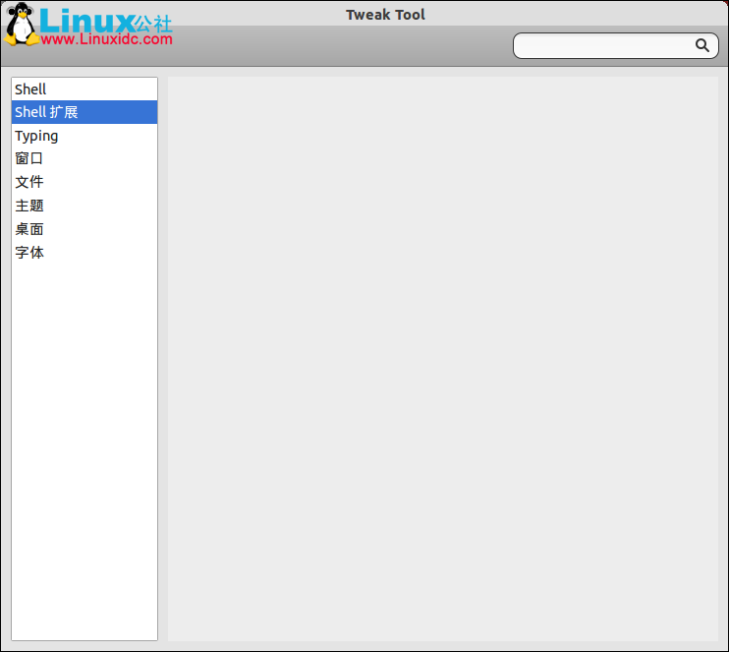Open the Shell 扩展 category
The width and height of the screenshot is (729, 652).
click(84, 112)
